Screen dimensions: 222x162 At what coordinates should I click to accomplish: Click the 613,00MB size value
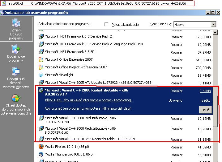[203, 60]
